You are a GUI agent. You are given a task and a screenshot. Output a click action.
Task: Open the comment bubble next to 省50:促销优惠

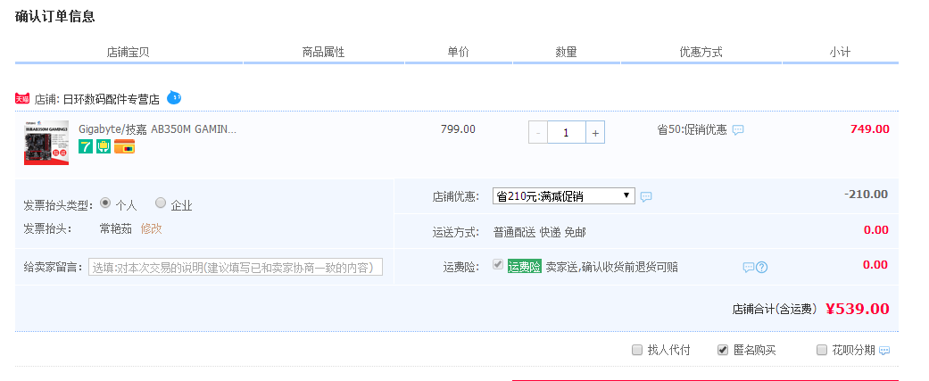click(x=738, y=129)
